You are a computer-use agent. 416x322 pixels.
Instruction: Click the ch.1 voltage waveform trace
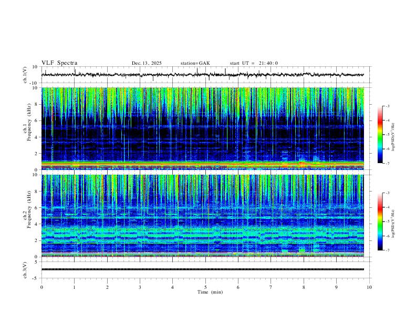click(x=203, y=75)
